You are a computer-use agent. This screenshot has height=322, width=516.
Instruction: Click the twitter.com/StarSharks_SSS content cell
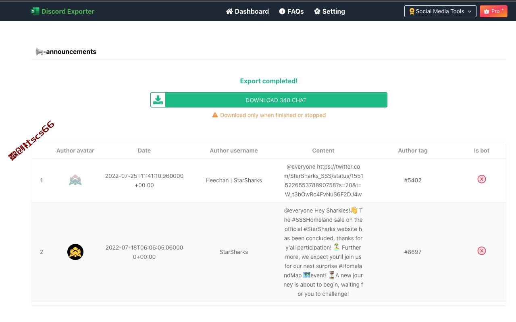tap(323, 180)
